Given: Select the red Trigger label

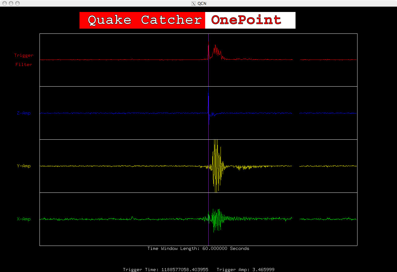Looking at the screenshot, I should click(x=24, y=56).
